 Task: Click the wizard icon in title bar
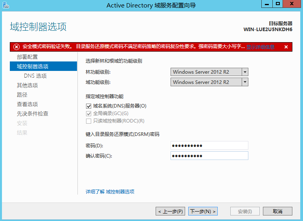tap(6, 5)
